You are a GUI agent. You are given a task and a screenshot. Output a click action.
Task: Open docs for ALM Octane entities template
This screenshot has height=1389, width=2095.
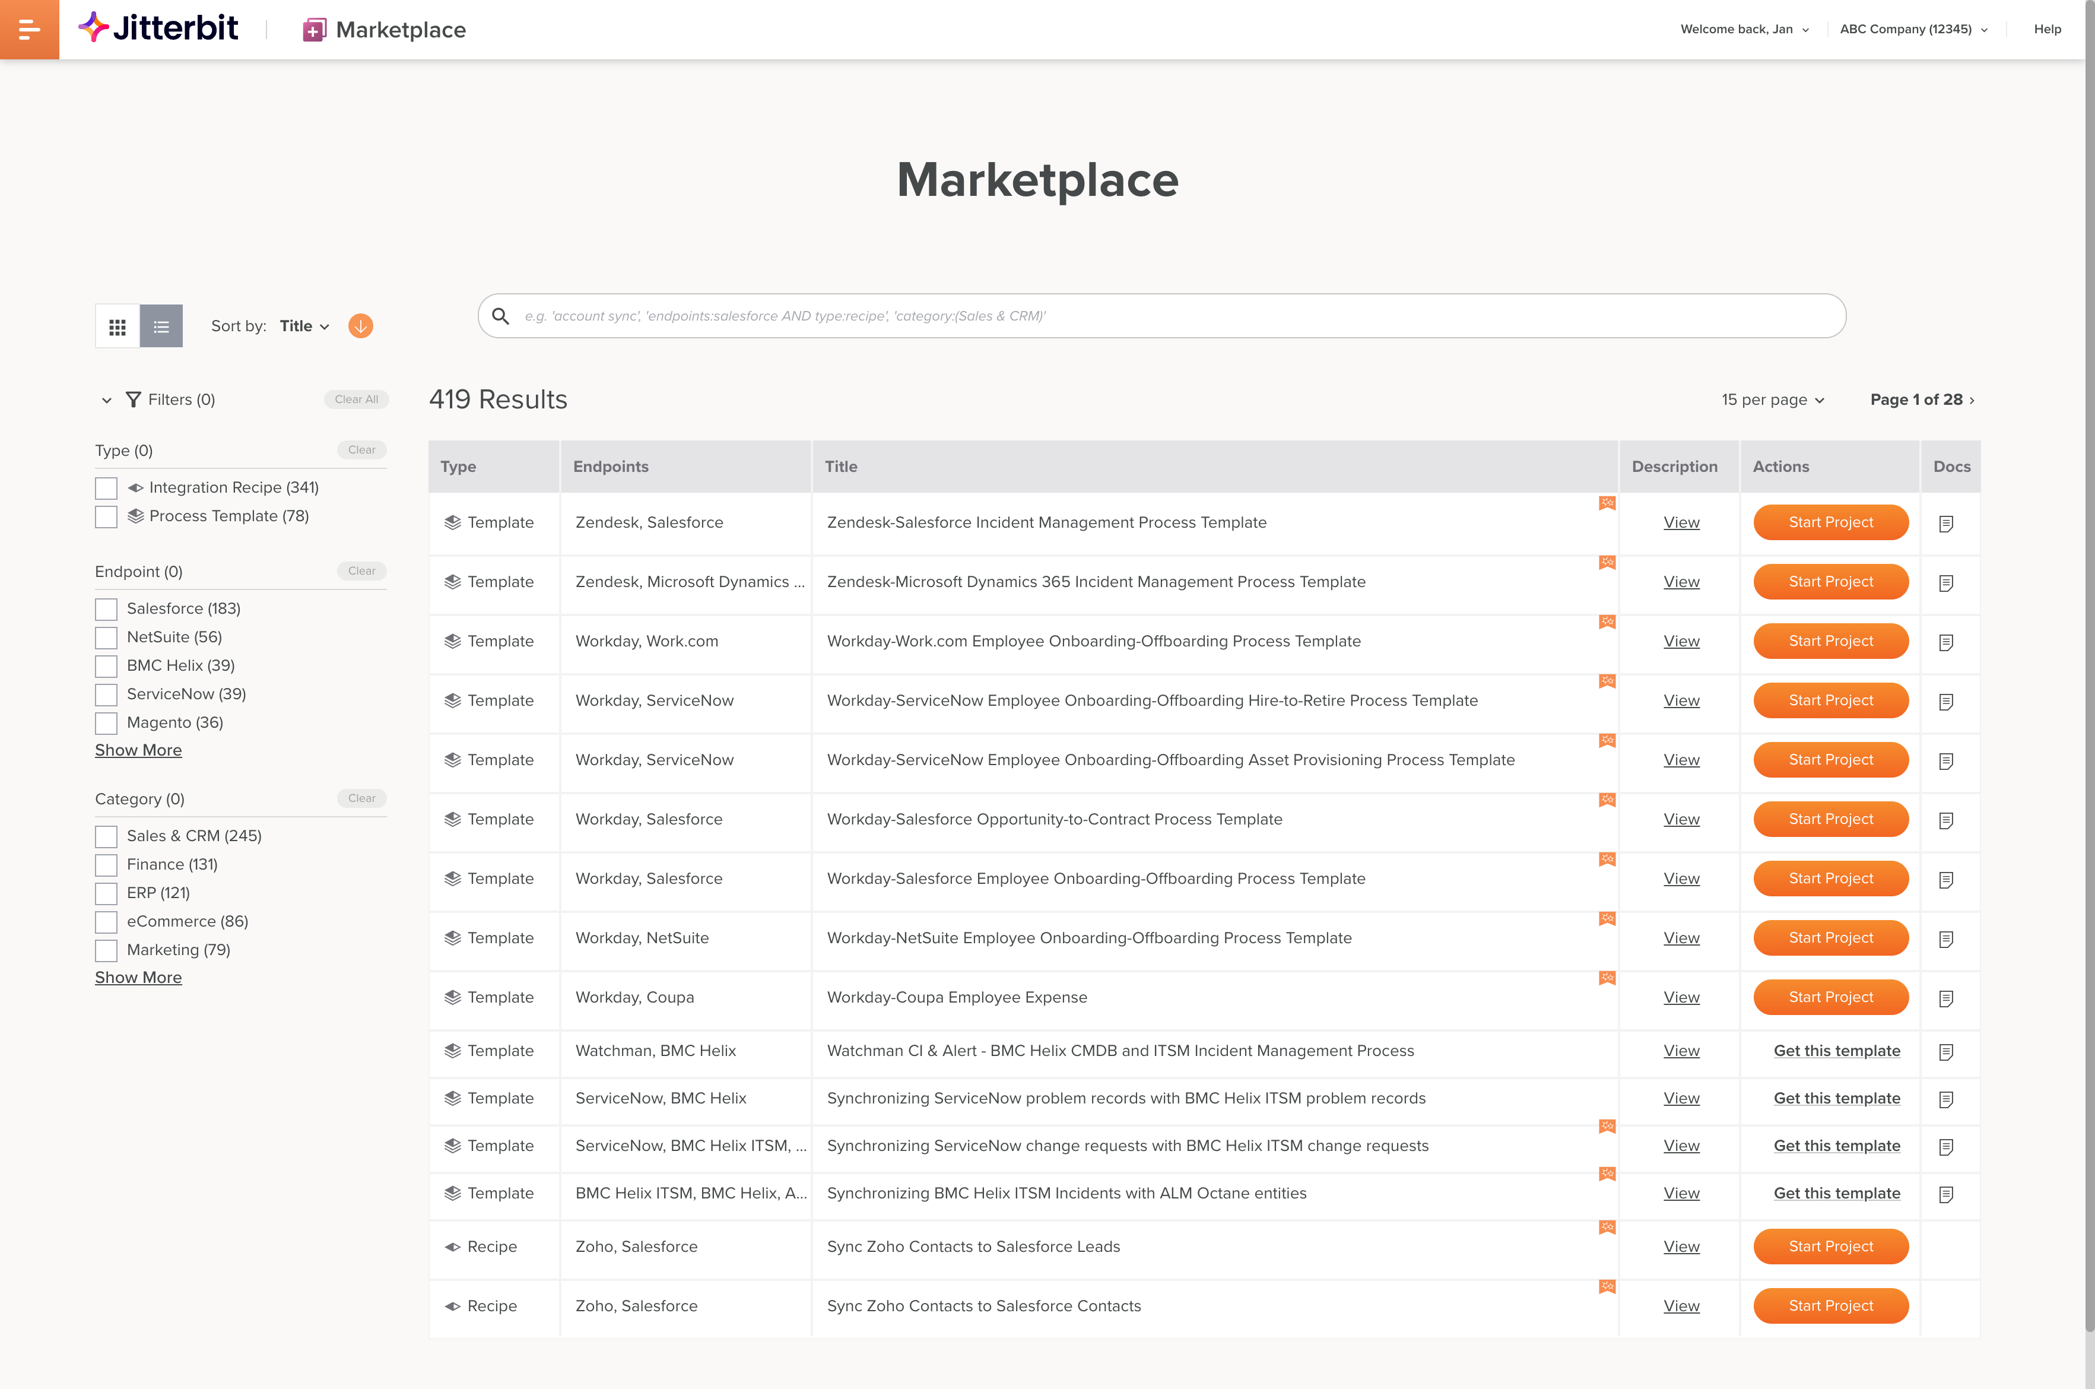1946,1194
